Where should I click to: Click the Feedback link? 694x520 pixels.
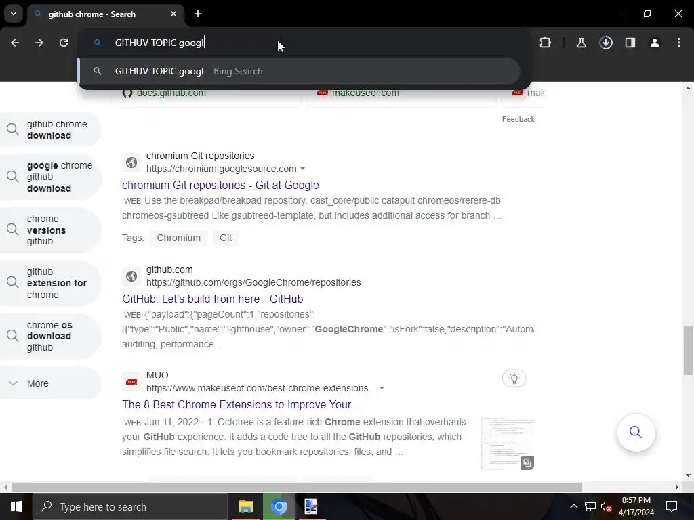[x=518, y=119]
